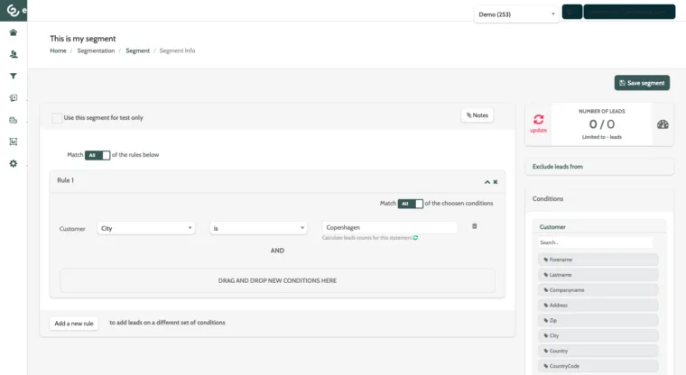Click the Save segment button
Image resolution: width=686 pixels, height=375 pixels.
[642, 83]
